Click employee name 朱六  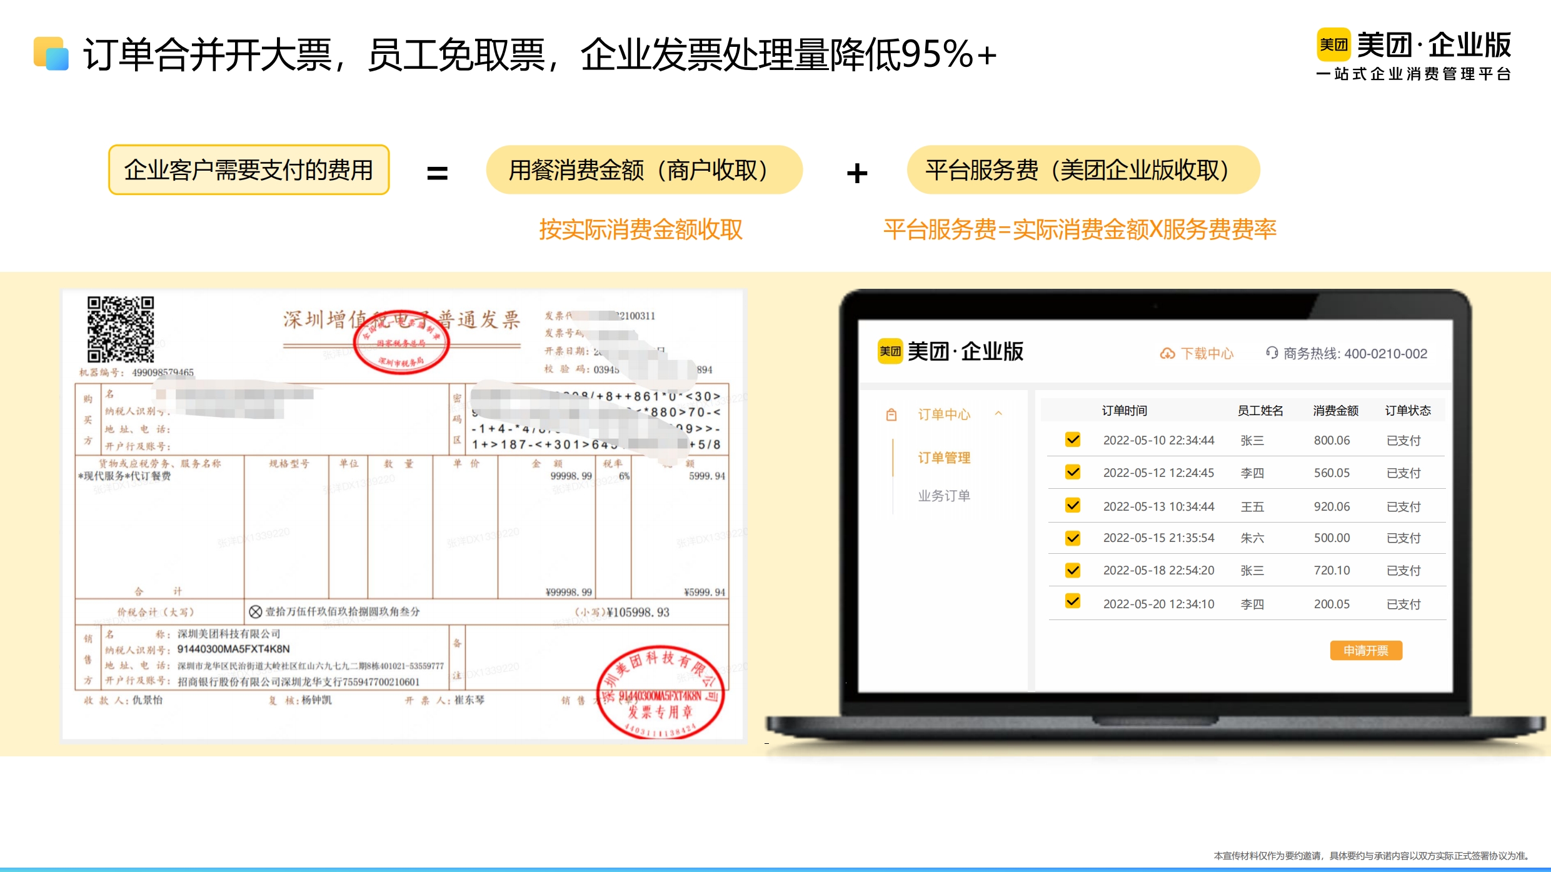point(1252,538)
